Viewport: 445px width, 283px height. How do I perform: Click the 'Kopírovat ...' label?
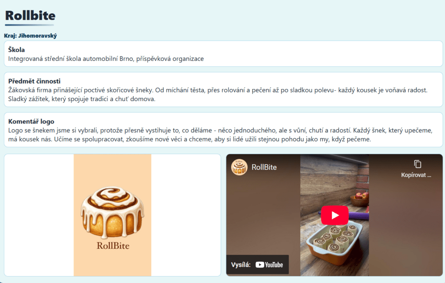click(416, 175)
